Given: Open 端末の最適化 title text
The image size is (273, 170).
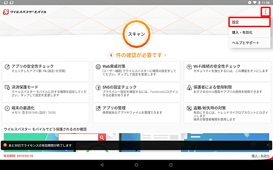Looking at the screenshot, I should tap(23, 108).
